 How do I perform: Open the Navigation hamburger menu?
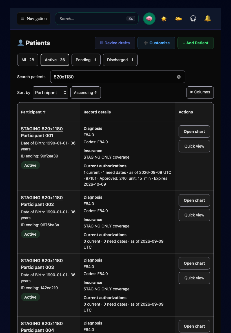(34, 19)
